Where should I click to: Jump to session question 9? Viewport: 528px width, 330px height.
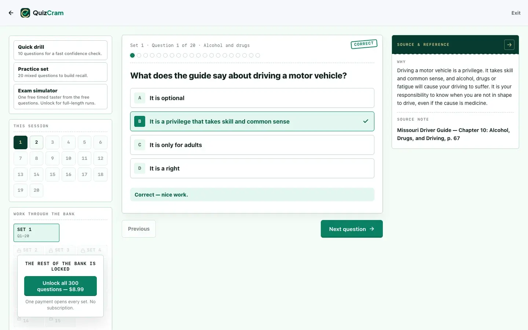coord(52,158)
